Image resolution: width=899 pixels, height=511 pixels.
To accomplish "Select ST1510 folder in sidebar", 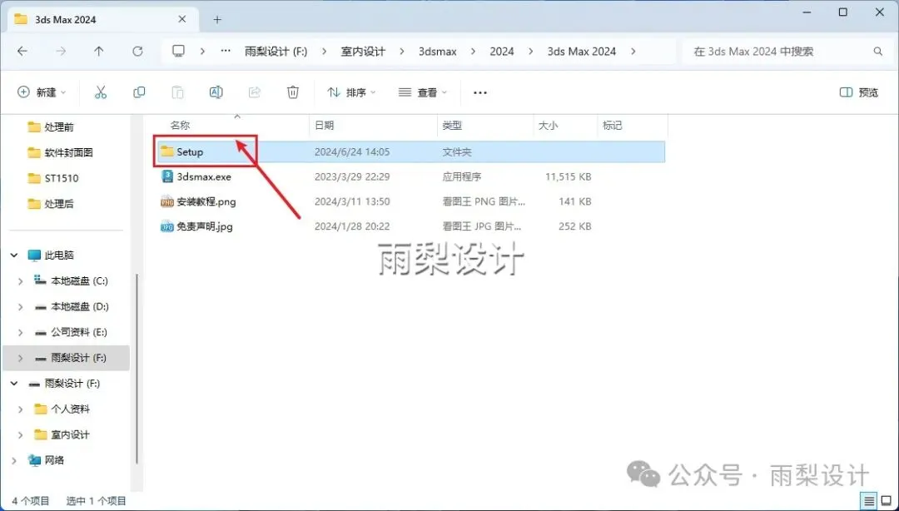I will click(x=62, y=178).
